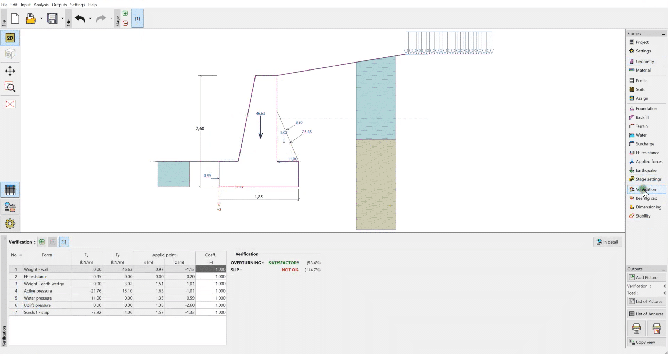Open drawing settings gear icon
Screen dimensions: 668x361
click(x=10, y=223)
